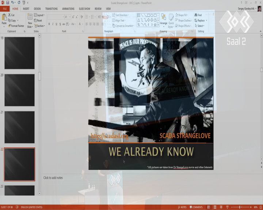The height and width of the screenshot is (210, 263).
Task: Decrease font size
Action: [x=77, y=17]
